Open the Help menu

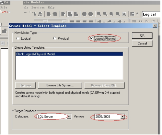coord(51,7)
